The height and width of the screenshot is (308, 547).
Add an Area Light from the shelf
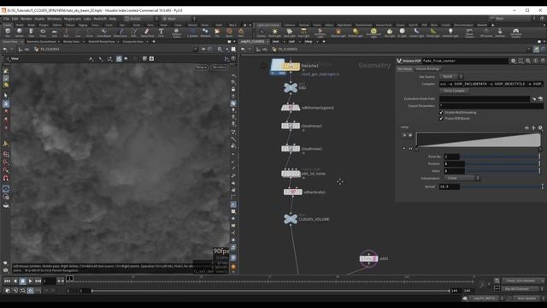pos(303,33)
